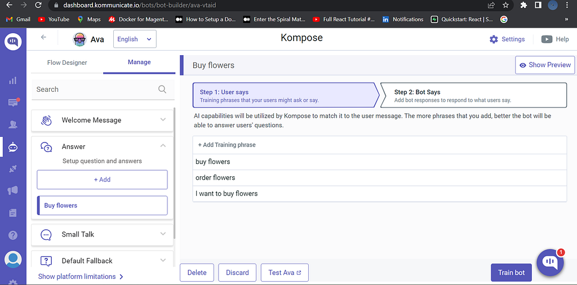Click the Settings gear icon

click(x=494, y=39)
